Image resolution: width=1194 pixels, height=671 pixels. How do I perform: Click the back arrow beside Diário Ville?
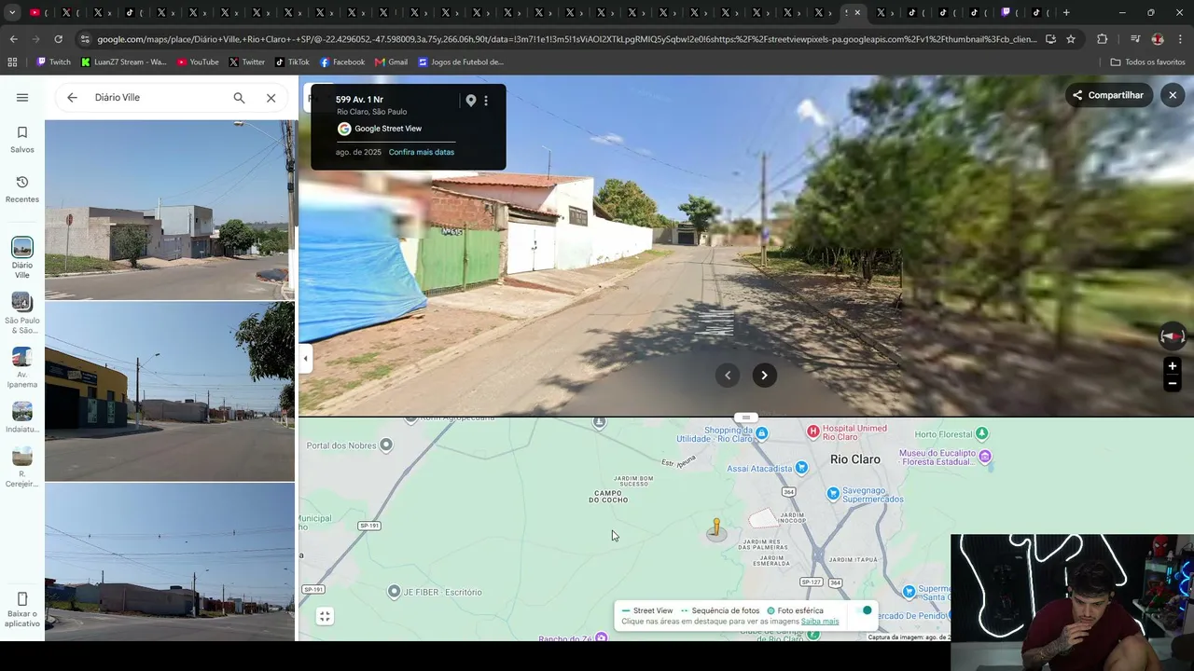coord(72,97)
